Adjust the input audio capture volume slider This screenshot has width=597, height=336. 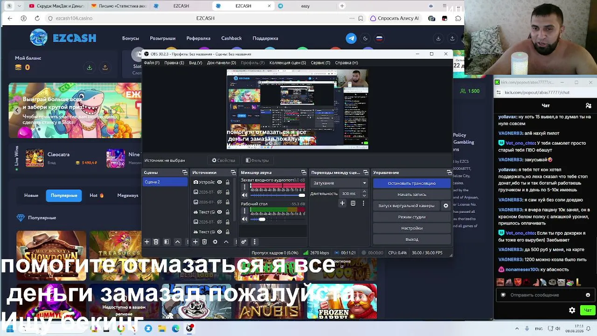pyautogui.click(x=278, y=195)
